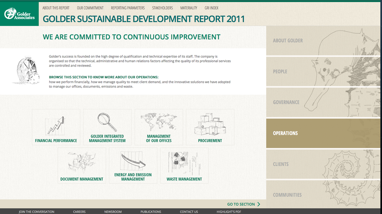Open the About This Report menu item
The image size is (382, 214).
56,8
